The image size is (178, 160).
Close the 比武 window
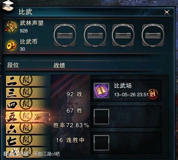pos(167,12)
